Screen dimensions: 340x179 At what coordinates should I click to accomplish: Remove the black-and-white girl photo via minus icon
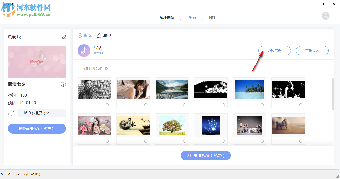(107, 105)
